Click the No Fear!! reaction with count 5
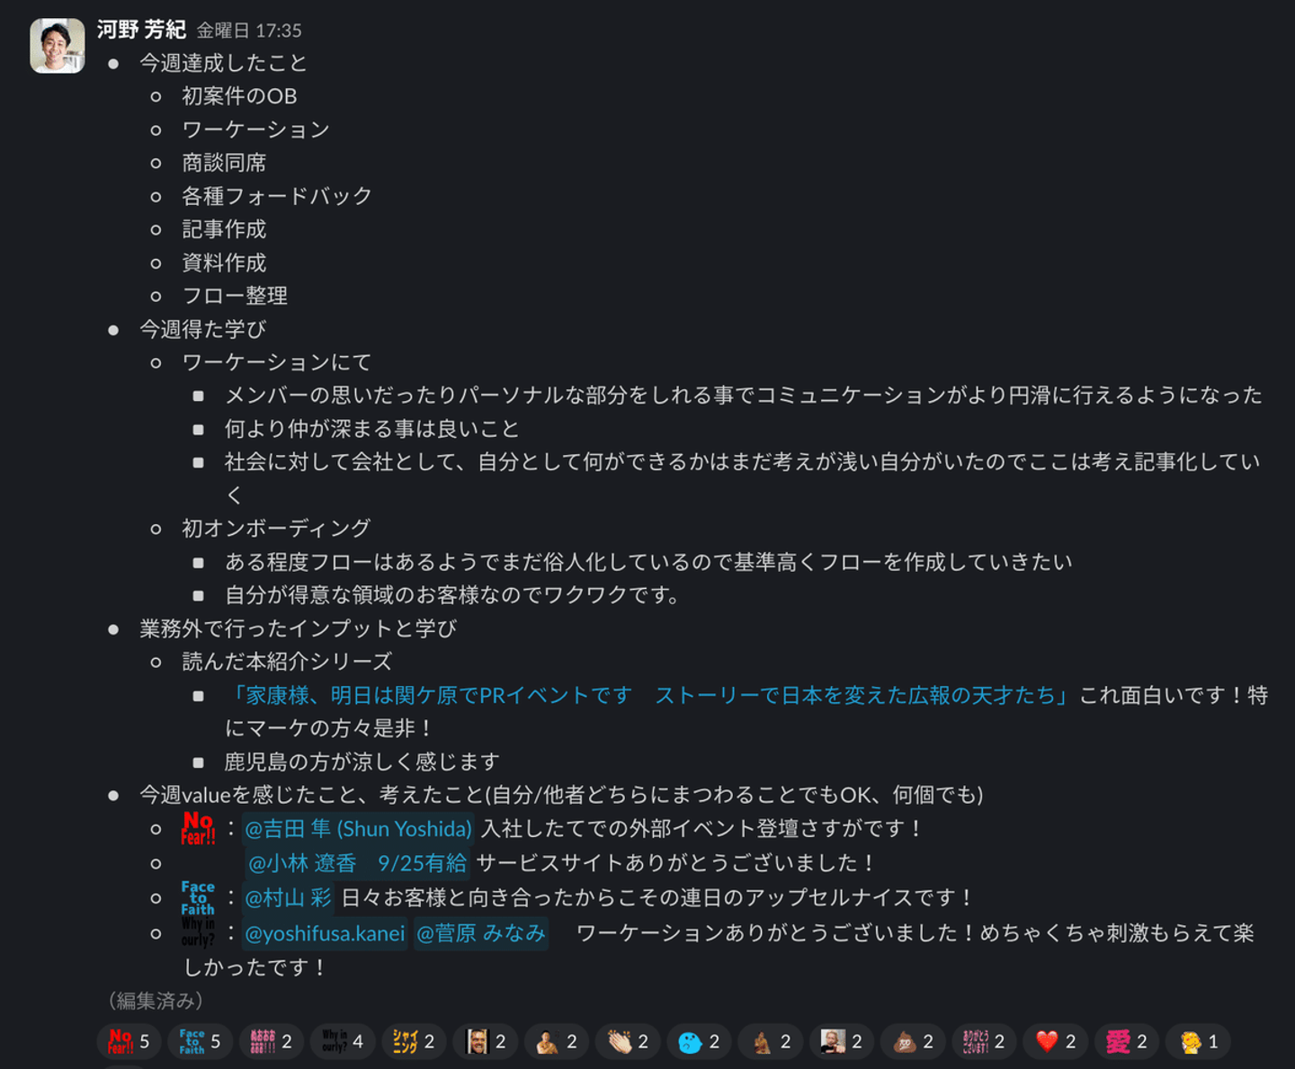 click(129, 1041)
